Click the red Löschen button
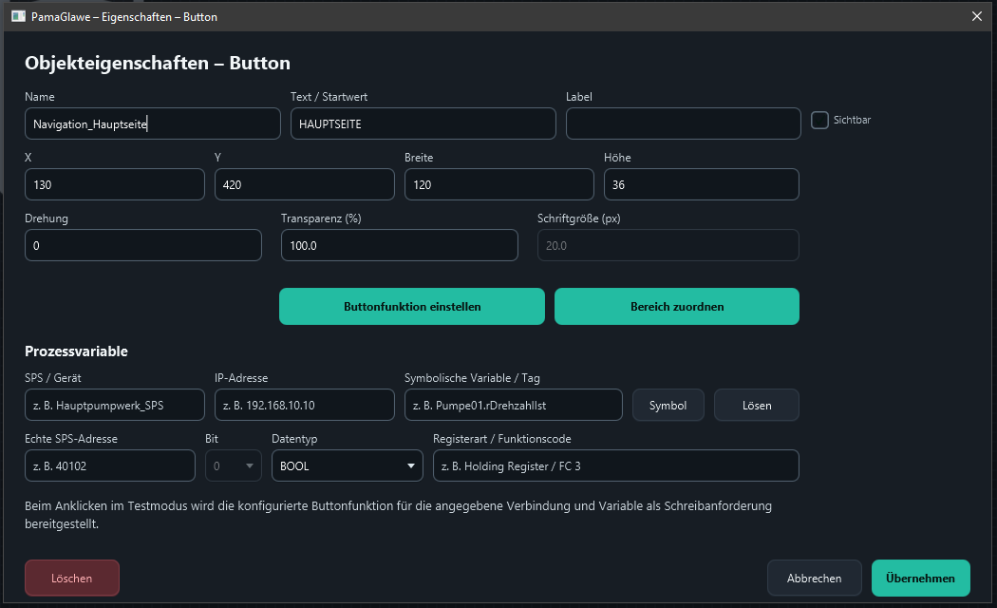997x608 pixels. [x=72, y=579]
